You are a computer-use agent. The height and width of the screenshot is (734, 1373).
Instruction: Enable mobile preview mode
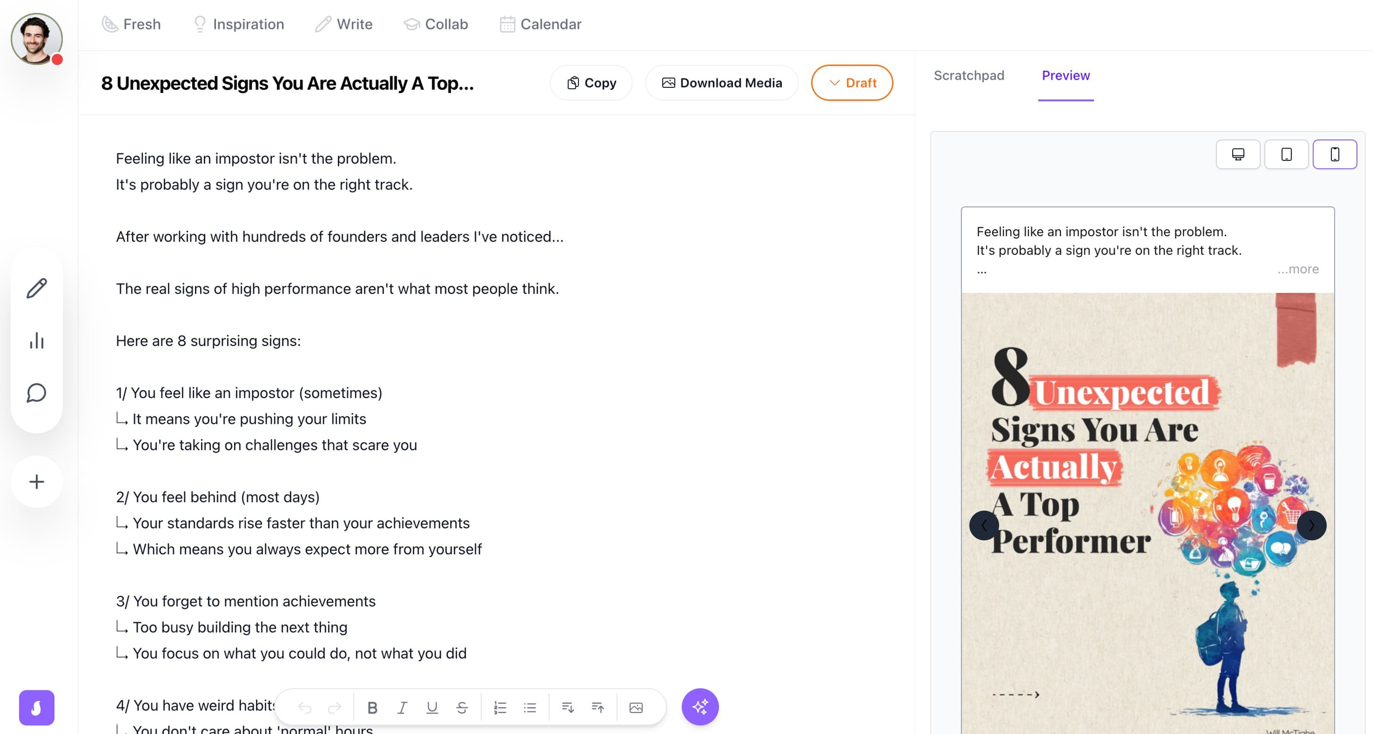pos(1335,154)
